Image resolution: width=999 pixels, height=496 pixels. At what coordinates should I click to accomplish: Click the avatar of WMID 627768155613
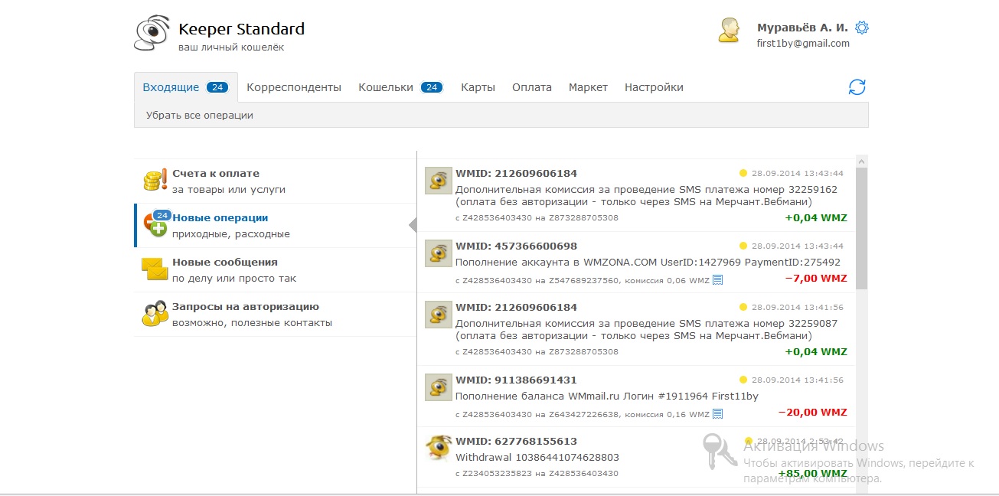438,449
